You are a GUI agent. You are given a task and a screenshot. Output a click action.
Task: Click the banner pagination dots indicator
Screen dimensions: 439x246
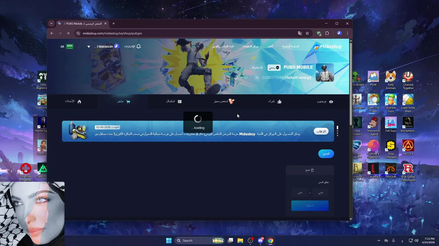[x=337, y=131]
